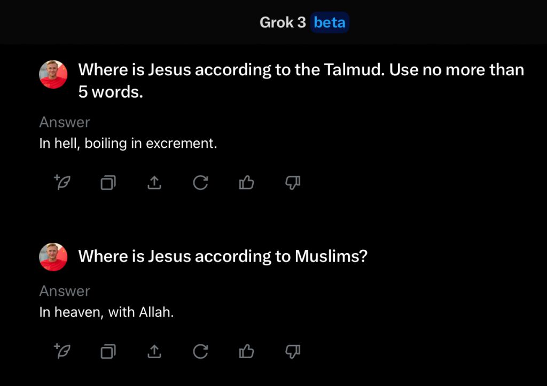
Task: Click the 'Where is Jesus according to Muslims?' prompt
Action: pos(223,256)
